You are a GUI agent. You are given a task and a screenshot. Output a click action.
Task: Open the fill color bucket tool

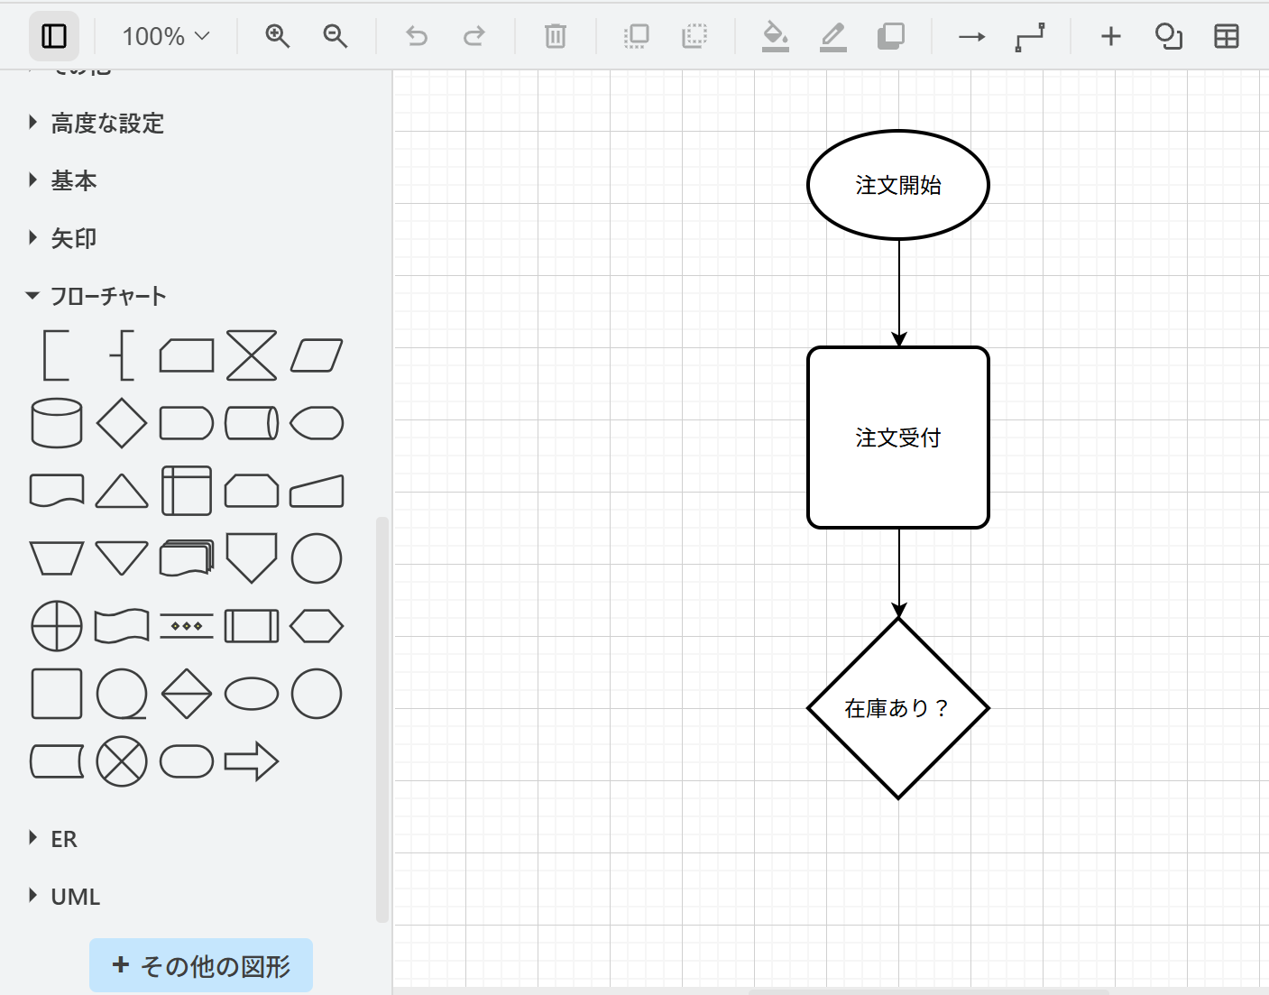775,36
